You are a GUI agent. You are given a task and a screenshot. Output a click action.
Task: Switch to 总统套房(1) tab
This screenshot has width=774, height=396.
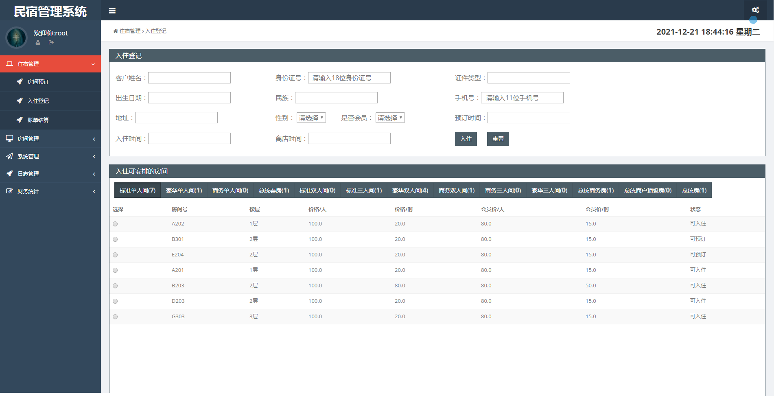[274, 190]
